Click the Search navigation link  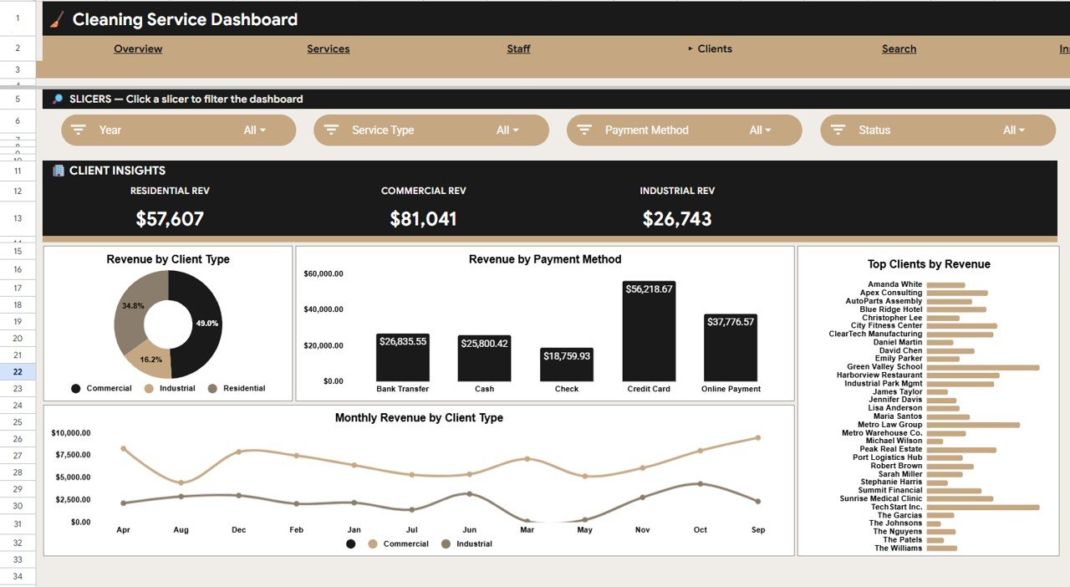(899, 48)
